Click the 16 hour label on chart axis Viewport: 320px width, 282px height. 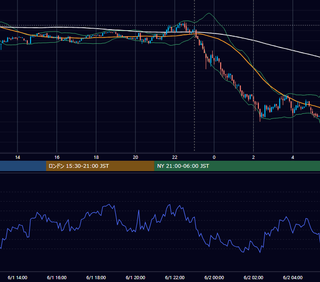click(57, 157)
